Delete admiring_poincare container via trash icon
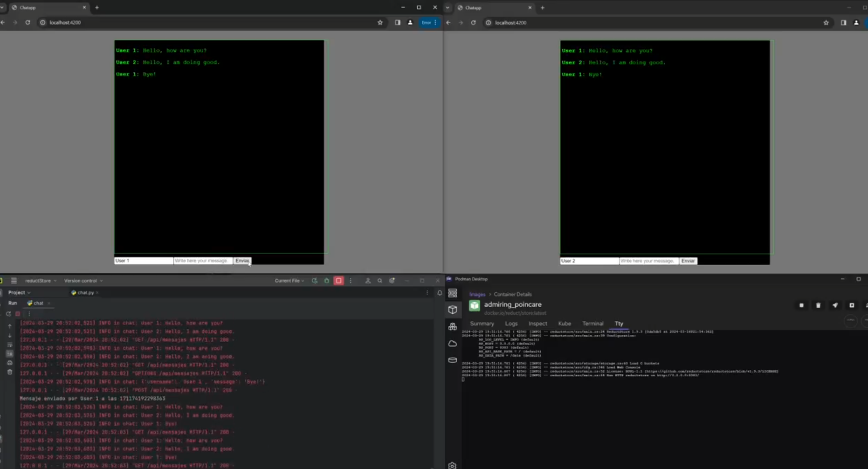868x469 pixels. click(818, 305)
